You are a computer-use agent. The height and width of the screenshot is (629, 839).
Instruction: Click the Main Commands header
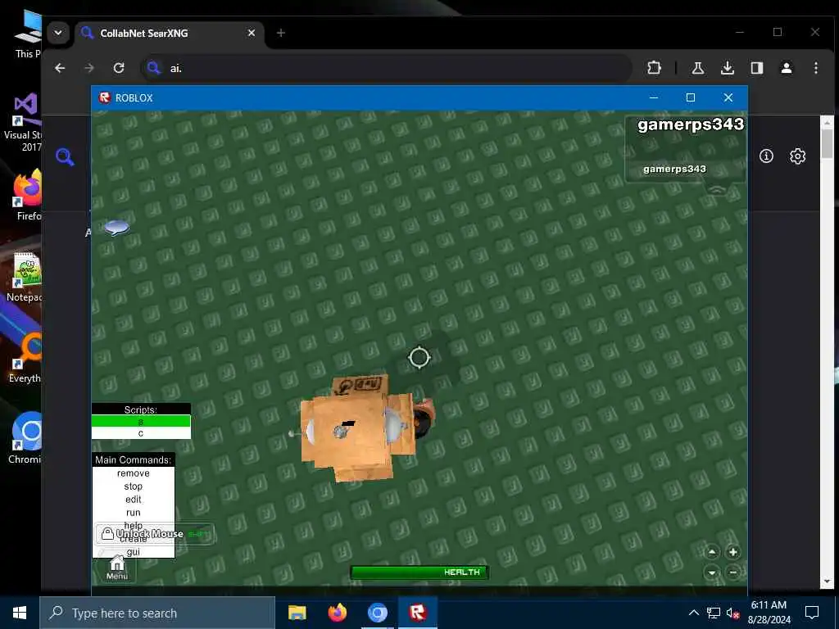click(134, 460)
